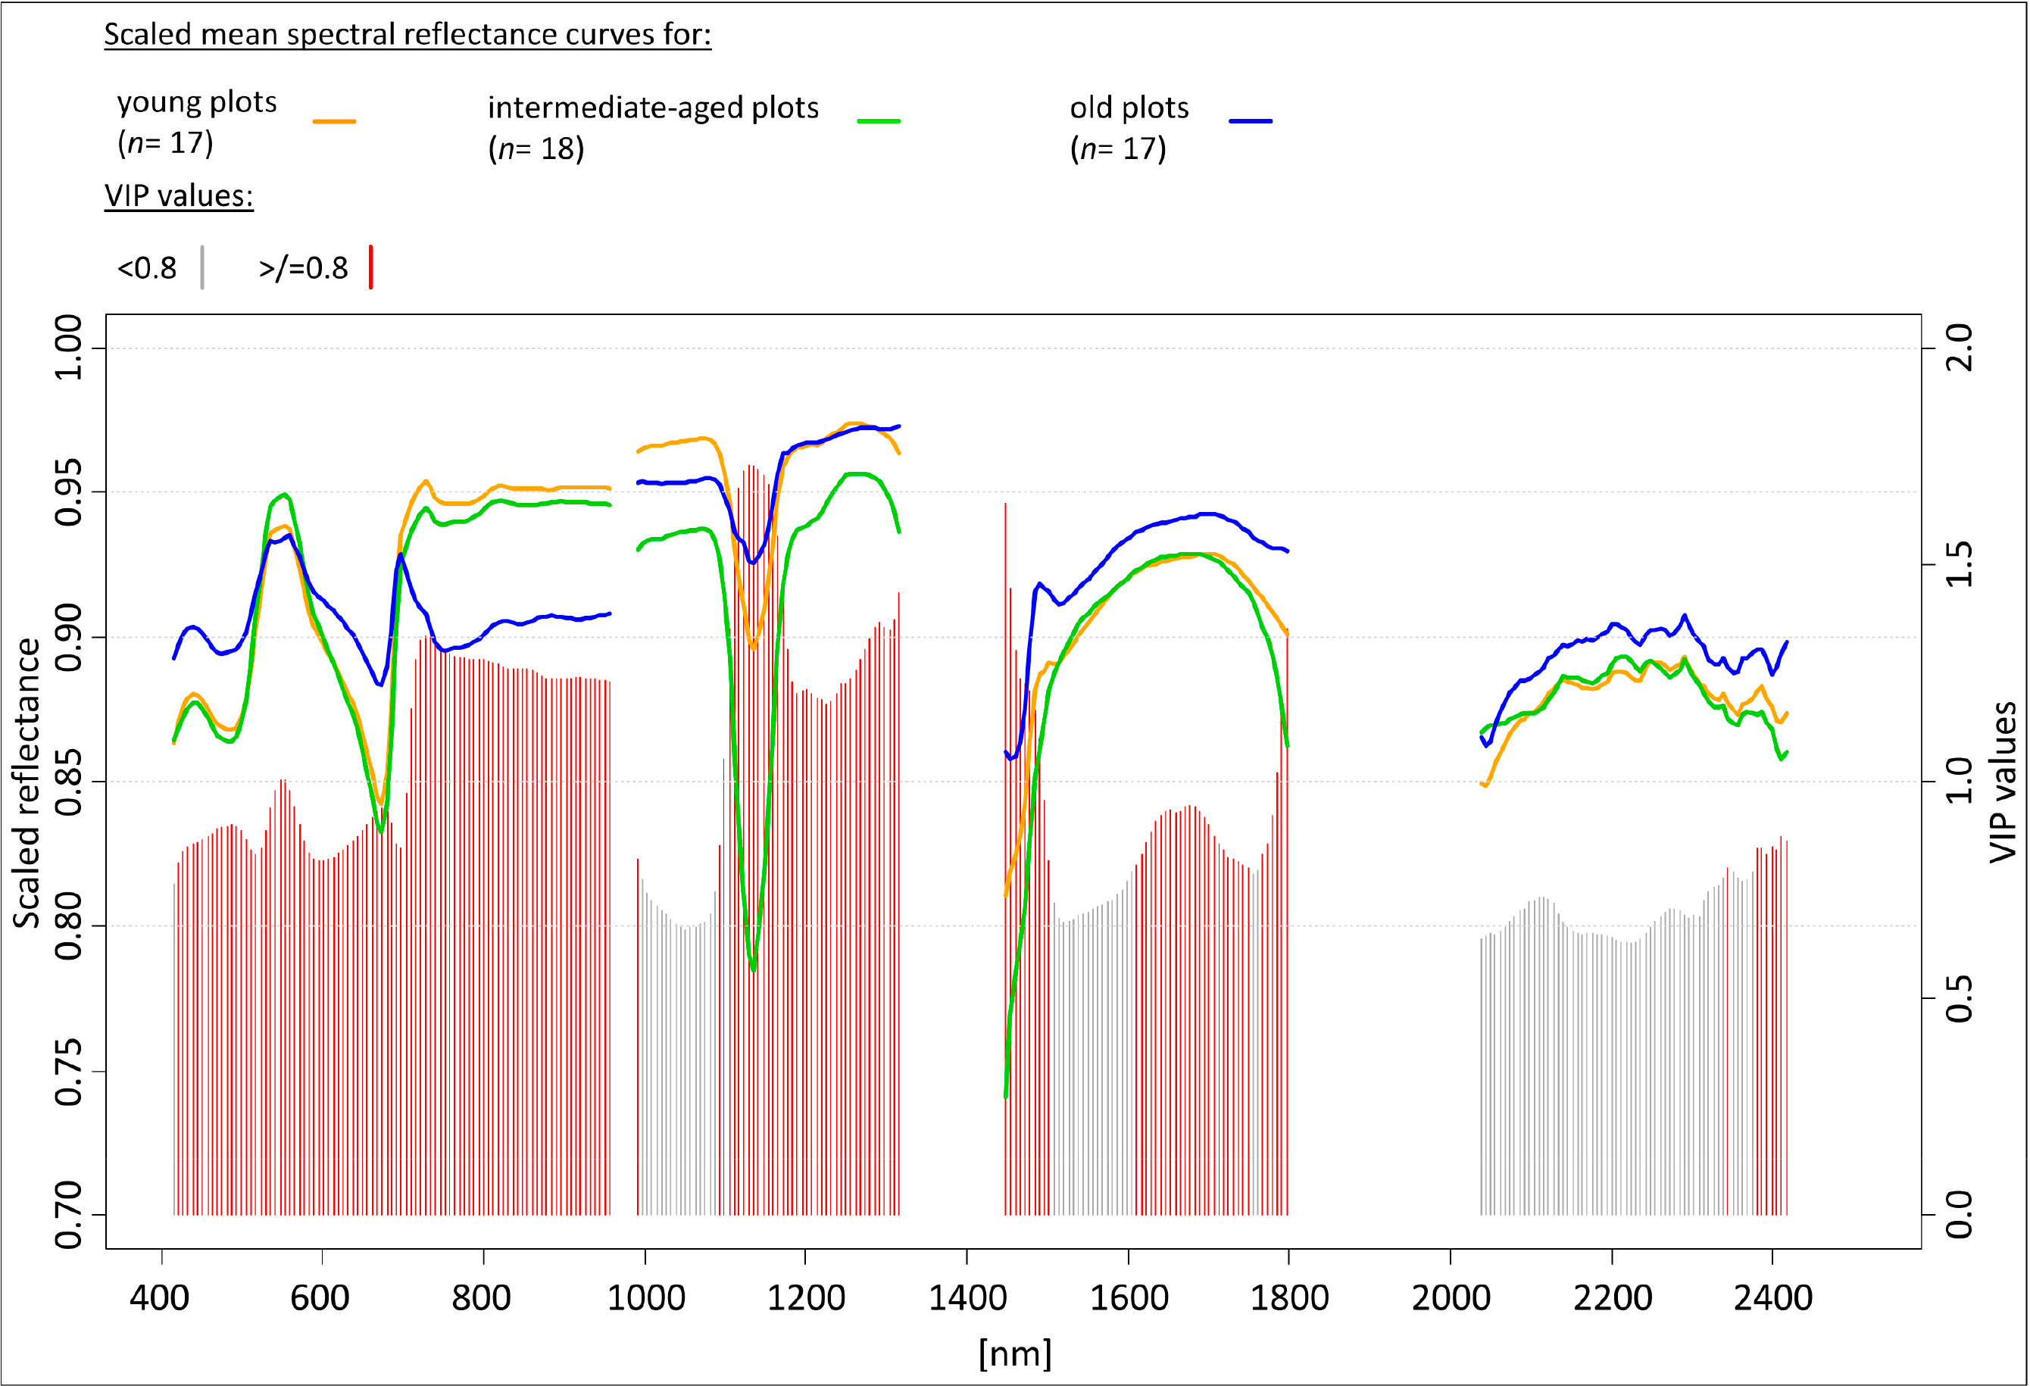Click the gray VIP <0.8 legend marker
Screen dimensions: 2030x1386
coord(201,267)
